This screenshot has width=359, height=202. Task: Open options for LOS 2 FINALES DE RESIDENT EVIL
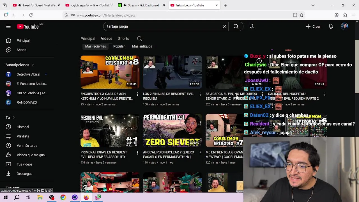coord(200,94)
